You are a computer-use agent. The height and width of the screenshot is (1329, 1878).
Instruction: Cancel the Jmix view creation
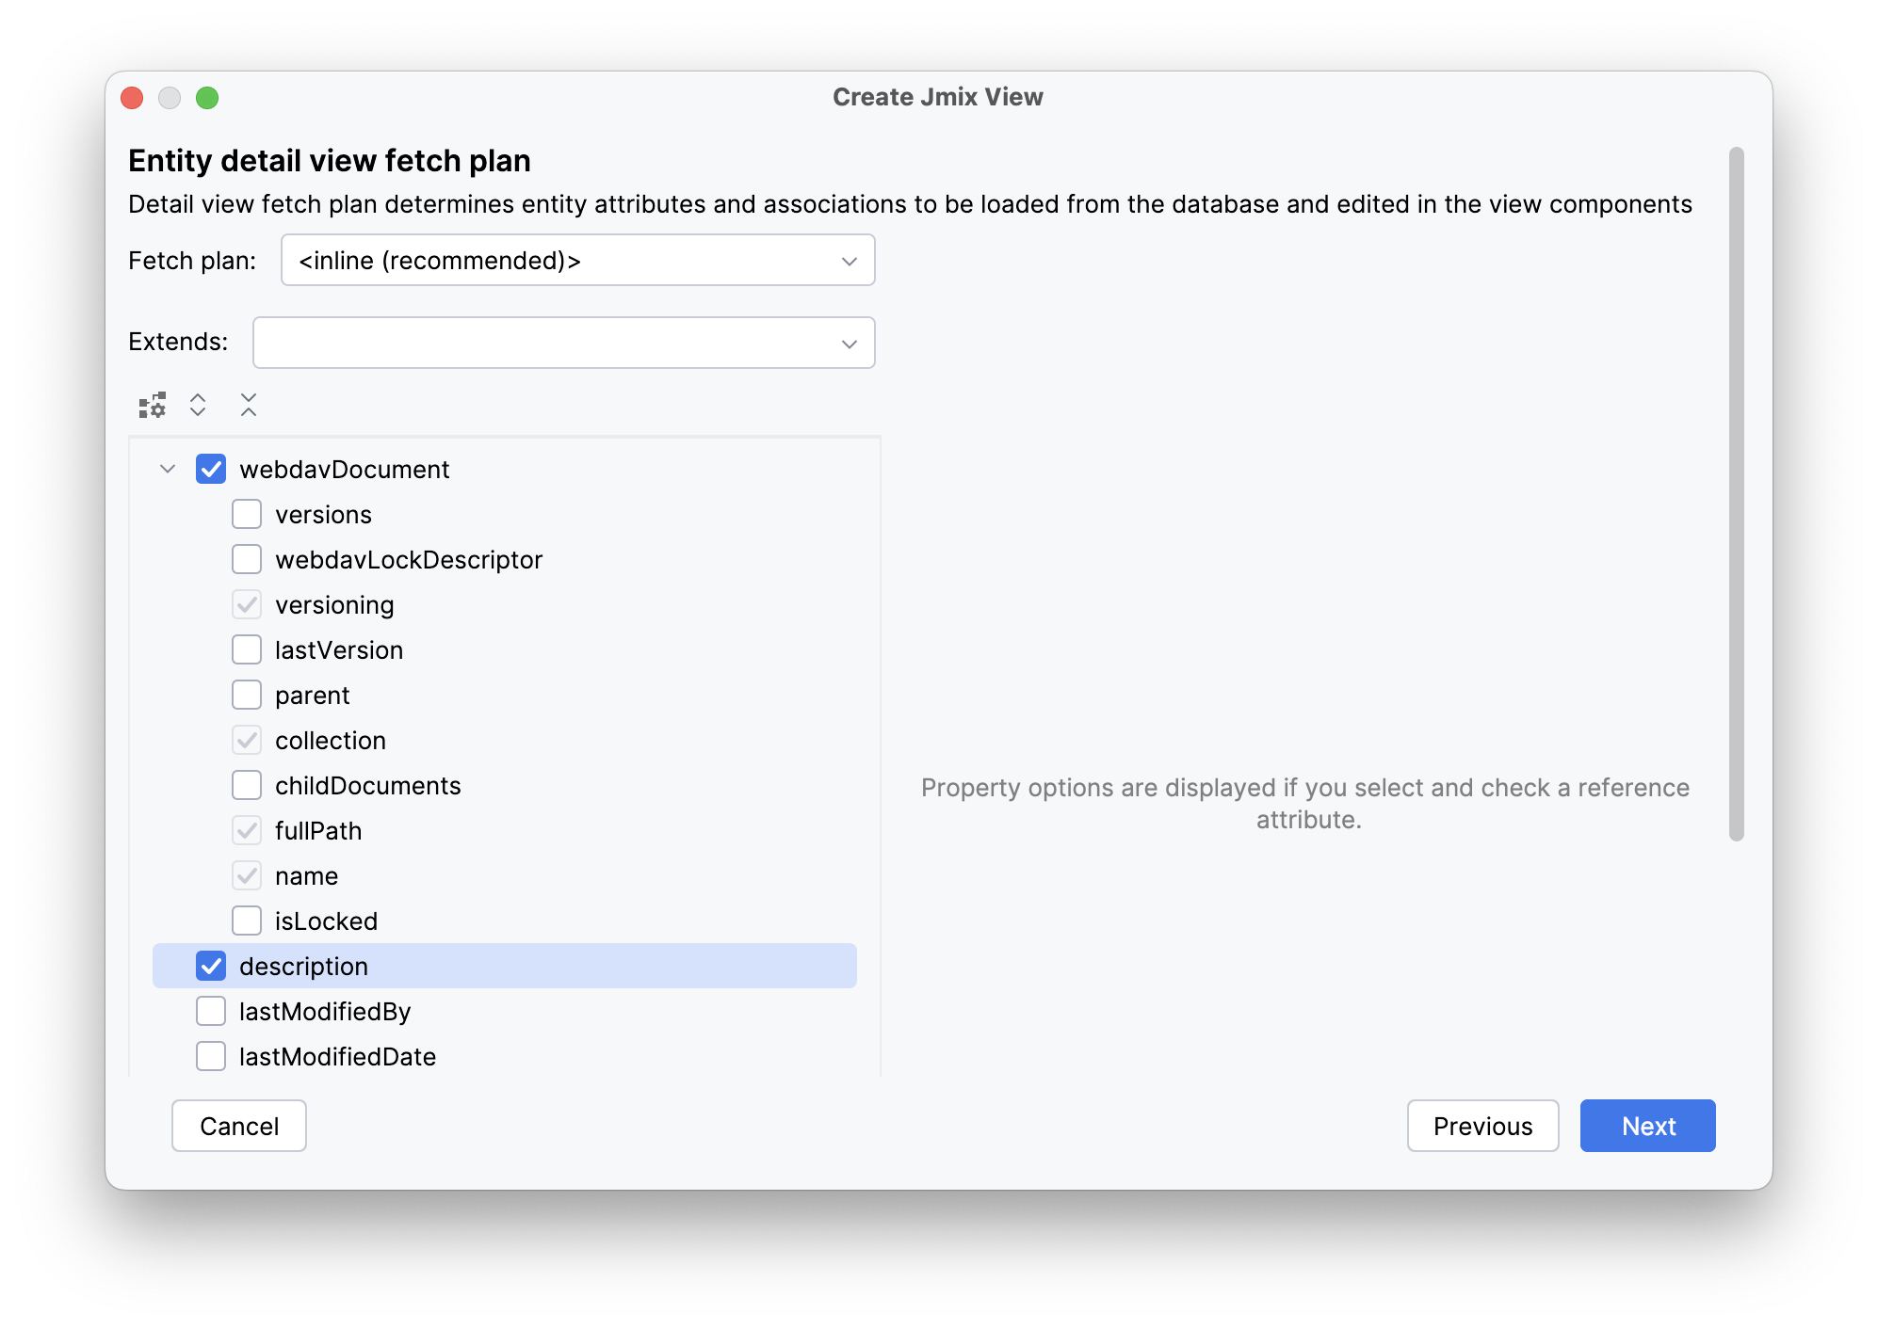point(238,1126)
